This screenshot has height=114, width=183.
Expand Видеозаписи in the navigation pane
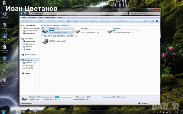point(22,41)
